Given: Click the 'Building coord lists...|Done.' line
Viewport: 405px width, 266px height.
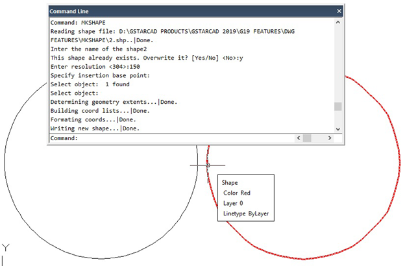Looking at the screenshot, I should tap(100, 110).
